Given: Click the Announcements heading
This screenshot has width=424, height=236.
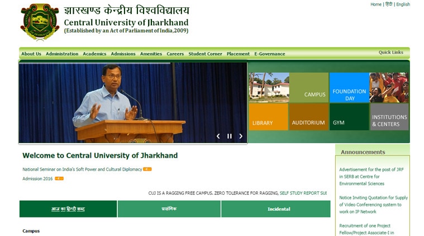Looking at the screenshot, I should point(363,152).
